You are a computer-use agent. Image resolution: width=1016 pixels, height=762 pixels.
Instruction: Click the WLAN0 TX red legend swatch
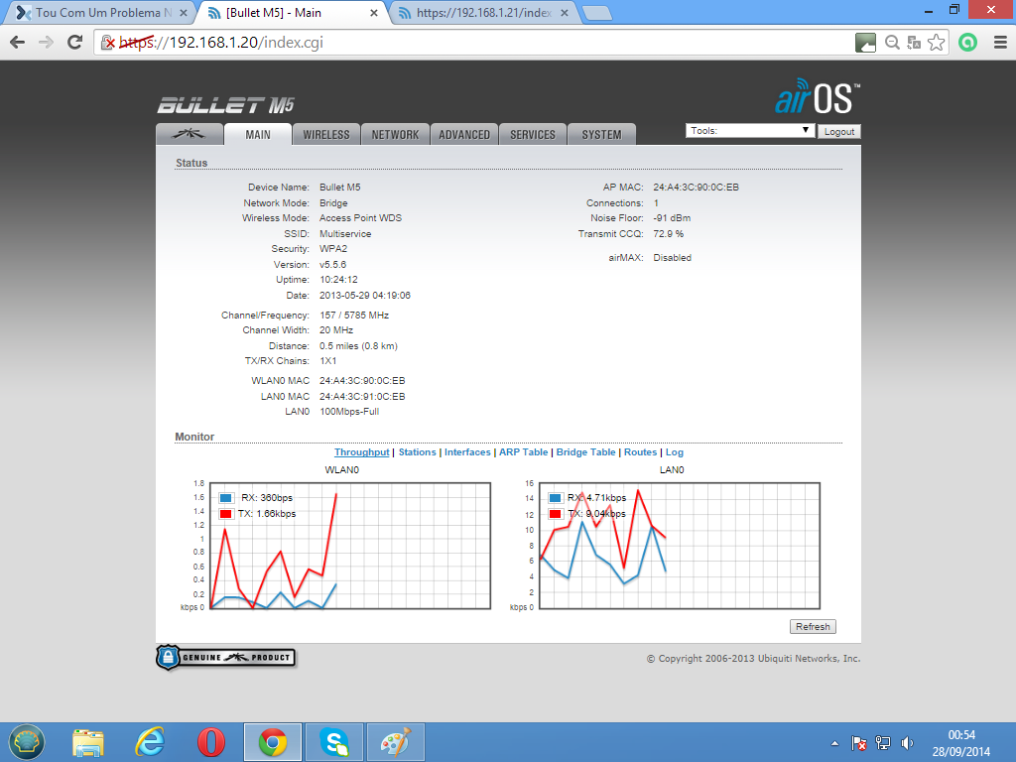225,514
